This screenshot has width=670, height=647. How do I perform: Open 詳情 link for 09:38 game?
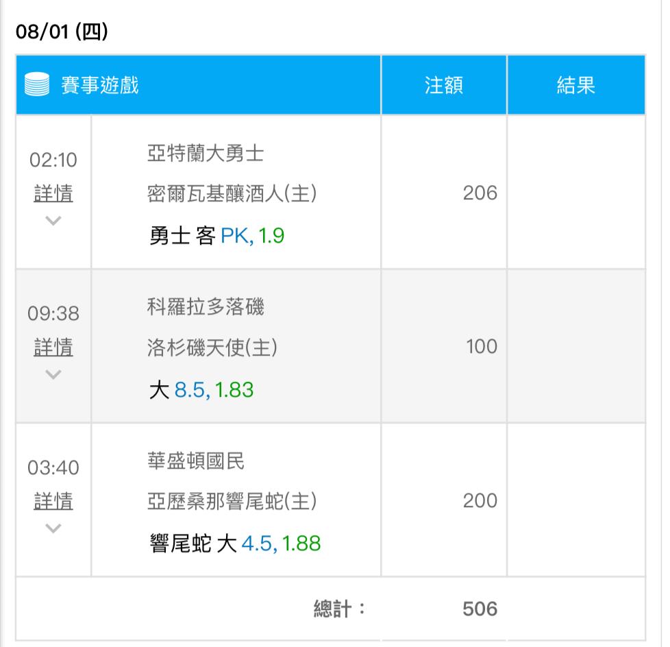pyautogui.click(x=53, y=347)
